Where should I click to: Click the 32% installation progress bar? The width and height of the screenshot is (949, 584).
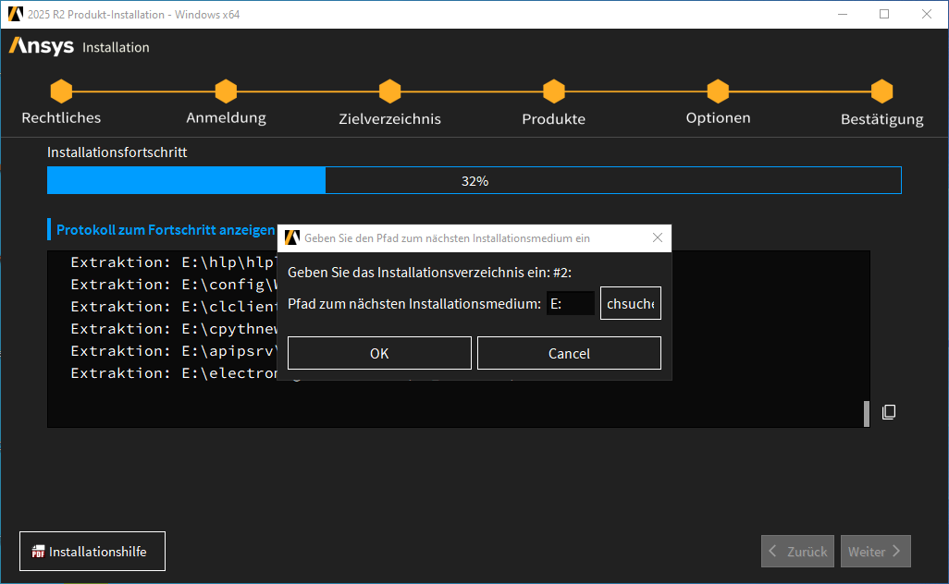click(x=474, y=180)
